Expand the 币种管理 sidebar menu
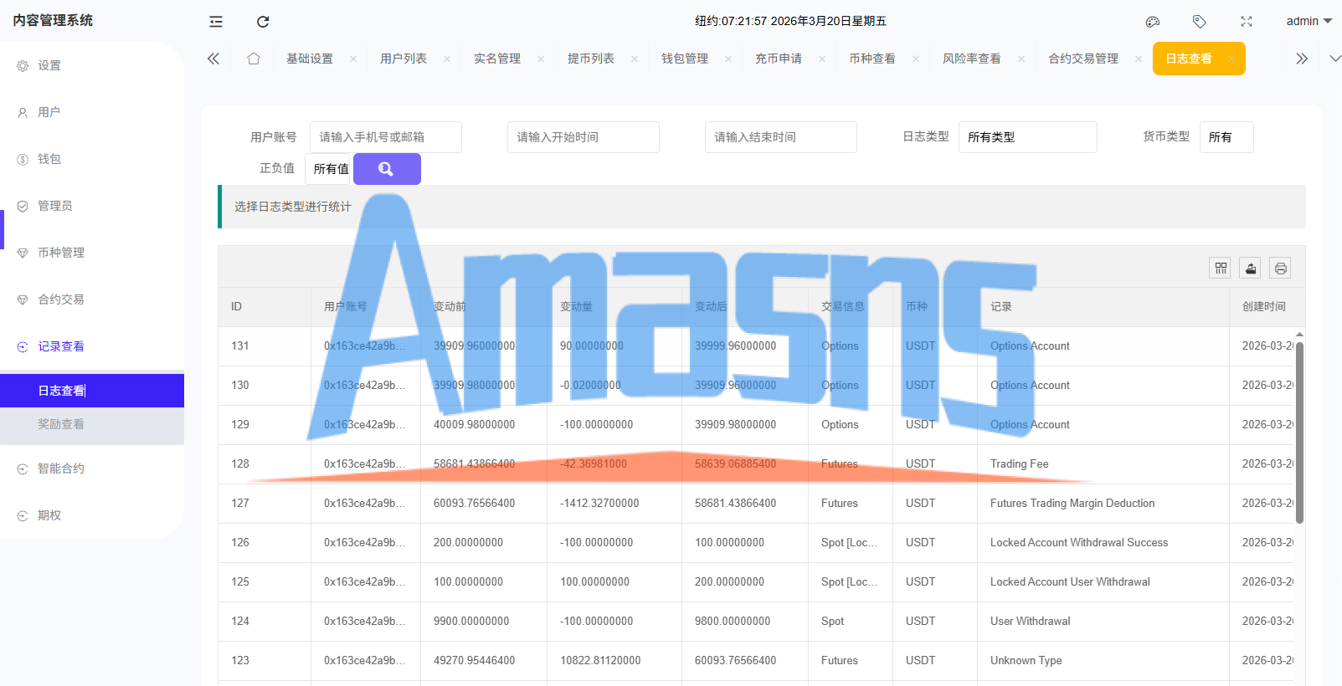 tap(92, 253)
